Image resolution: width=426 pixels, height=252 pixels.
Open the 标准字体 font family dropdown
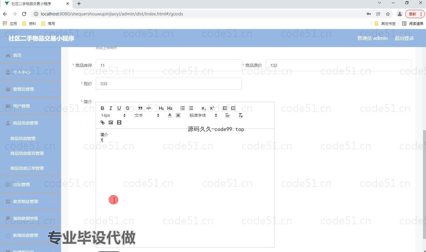(203, 115)
